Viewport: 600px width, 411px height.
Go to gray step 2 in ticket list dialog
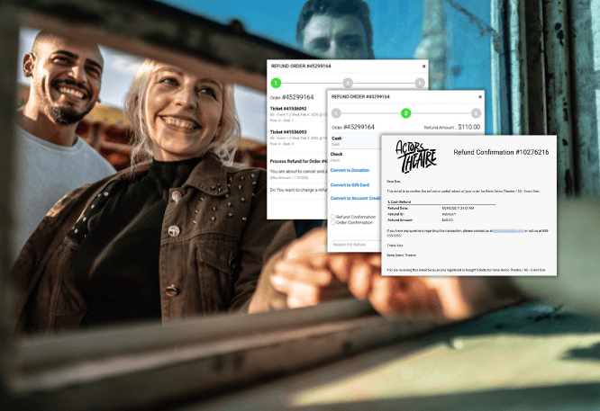348,83
